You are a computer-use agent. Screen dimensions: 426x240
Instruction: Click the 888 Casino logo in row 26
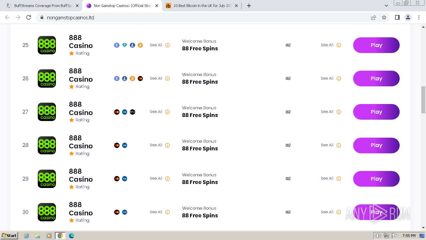[x=47, y=78]
